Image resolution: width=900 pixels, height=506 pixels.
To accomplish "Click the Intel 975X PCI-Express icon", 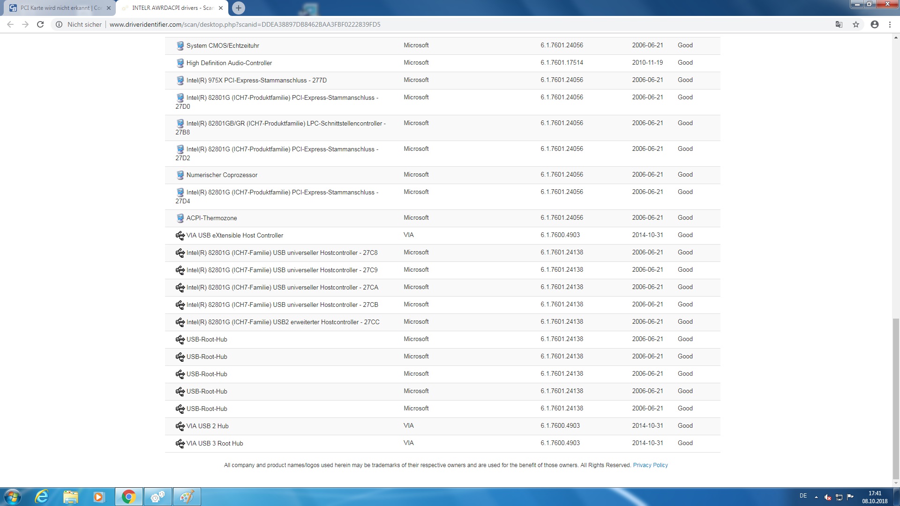I will (x=180, y=81).
